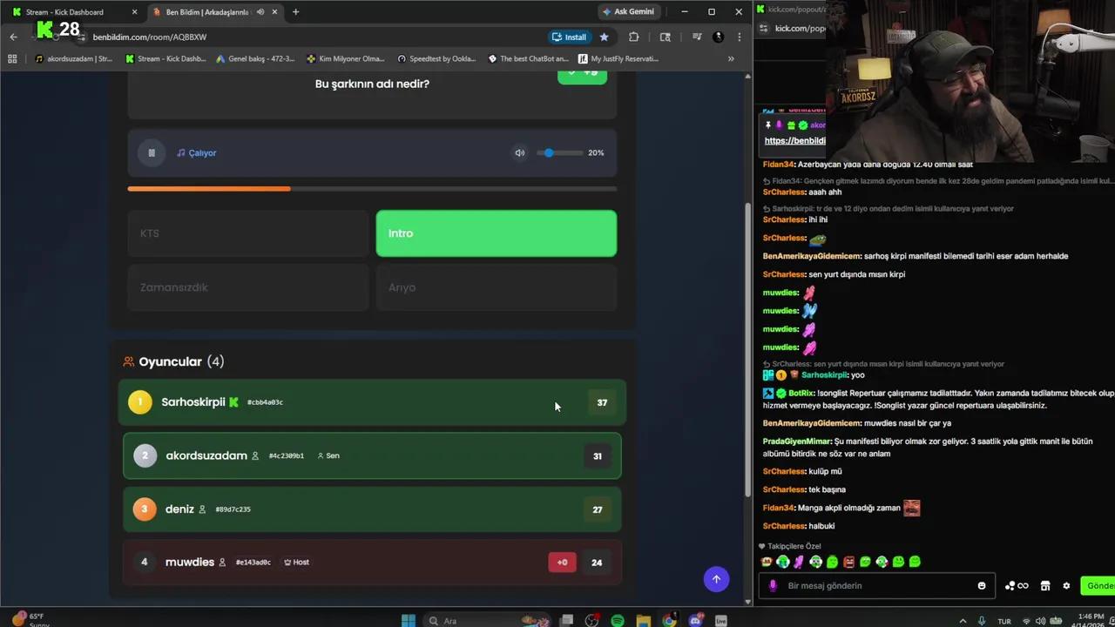This screenshot has height=627, width=1115.
Task: Click the store icon beside chat settings
Action: [1044, 585]
